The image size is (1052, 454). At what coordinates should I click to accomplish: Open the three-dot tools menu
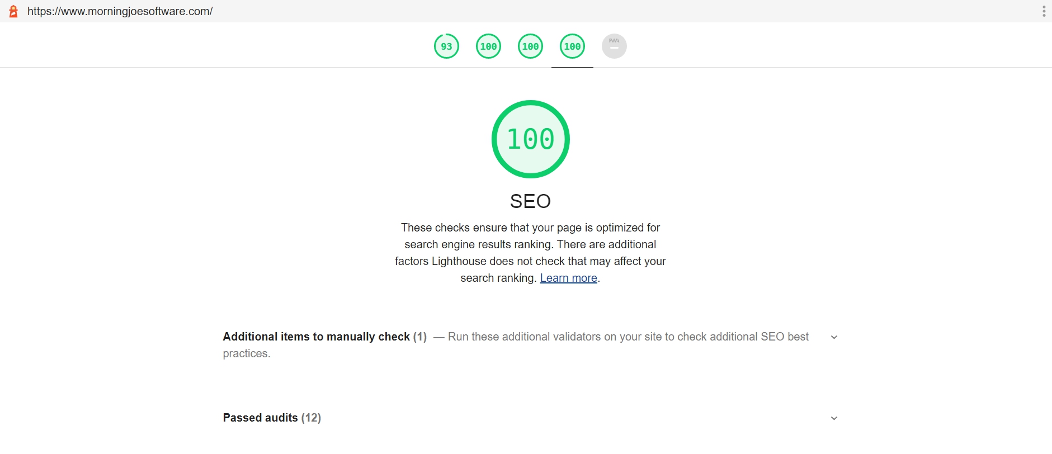1044,11
